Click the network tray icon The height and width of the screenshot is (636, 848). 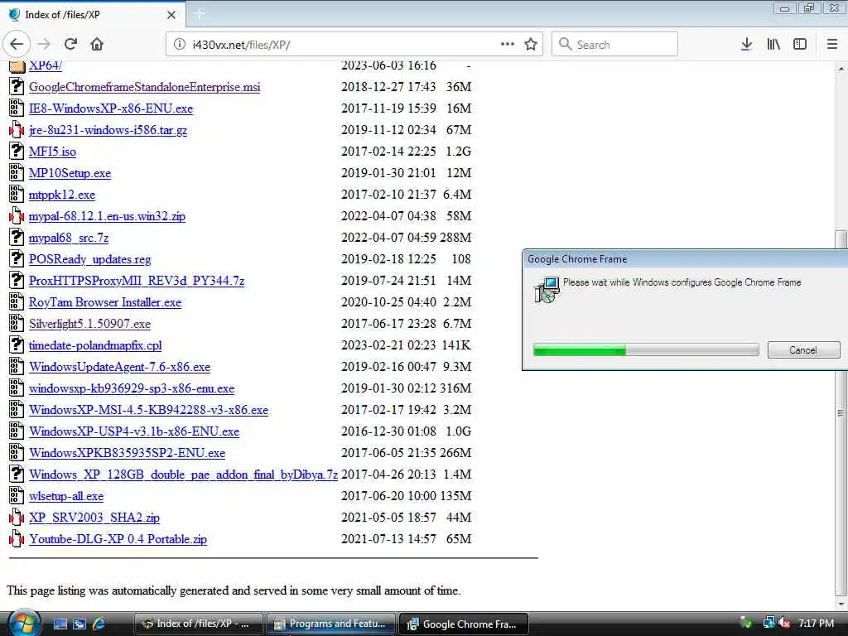(x=768, y=623)
